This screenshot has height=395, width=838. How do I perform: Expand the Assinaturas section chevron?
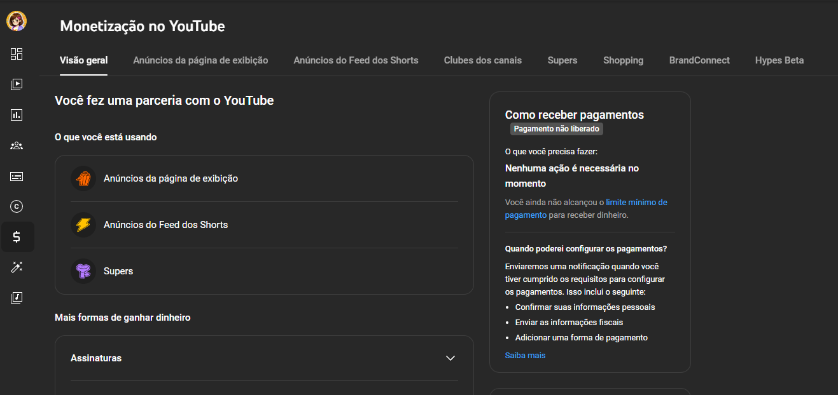click(x=450, y=358)
